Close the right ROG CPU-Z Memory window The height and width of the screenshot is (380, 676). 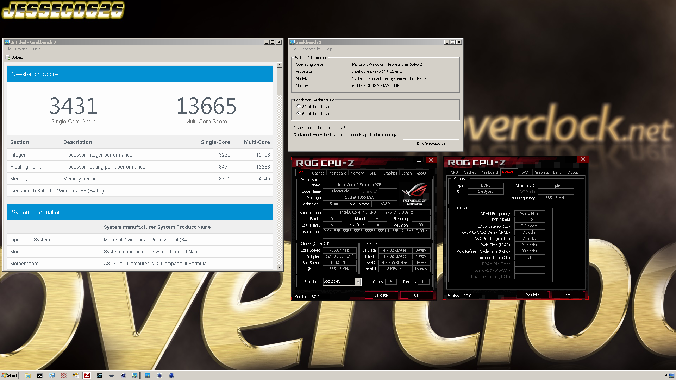(x=583, y=160)
